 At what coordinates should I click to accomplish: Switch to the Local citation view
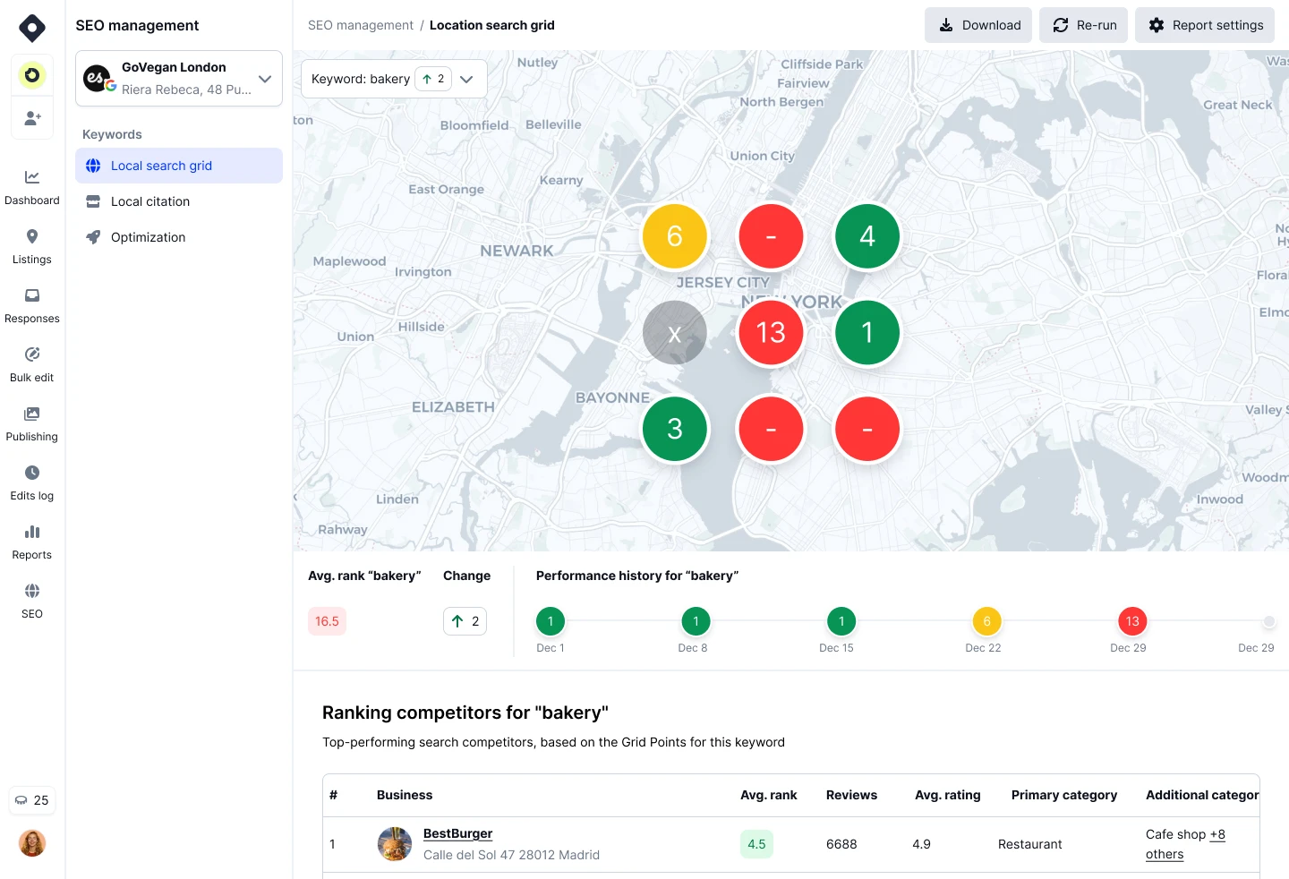(149, 201)
